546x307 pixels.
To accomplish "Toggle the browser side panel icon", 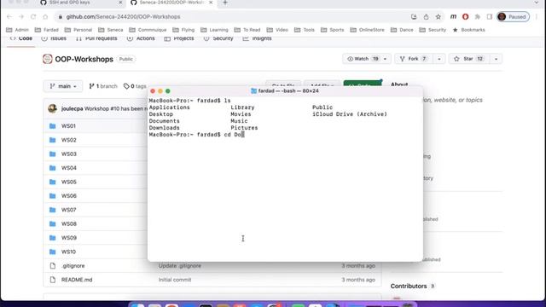I will pyautogui.click(x=489, y=17).
